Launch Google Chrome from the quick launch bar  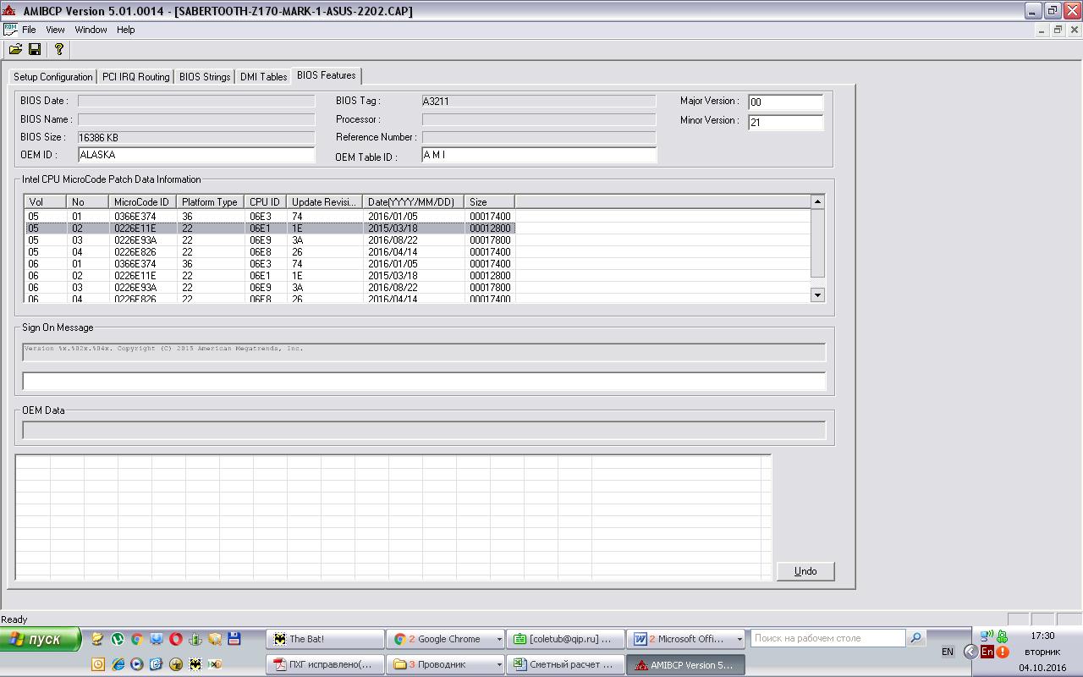[x=136, y=639]
